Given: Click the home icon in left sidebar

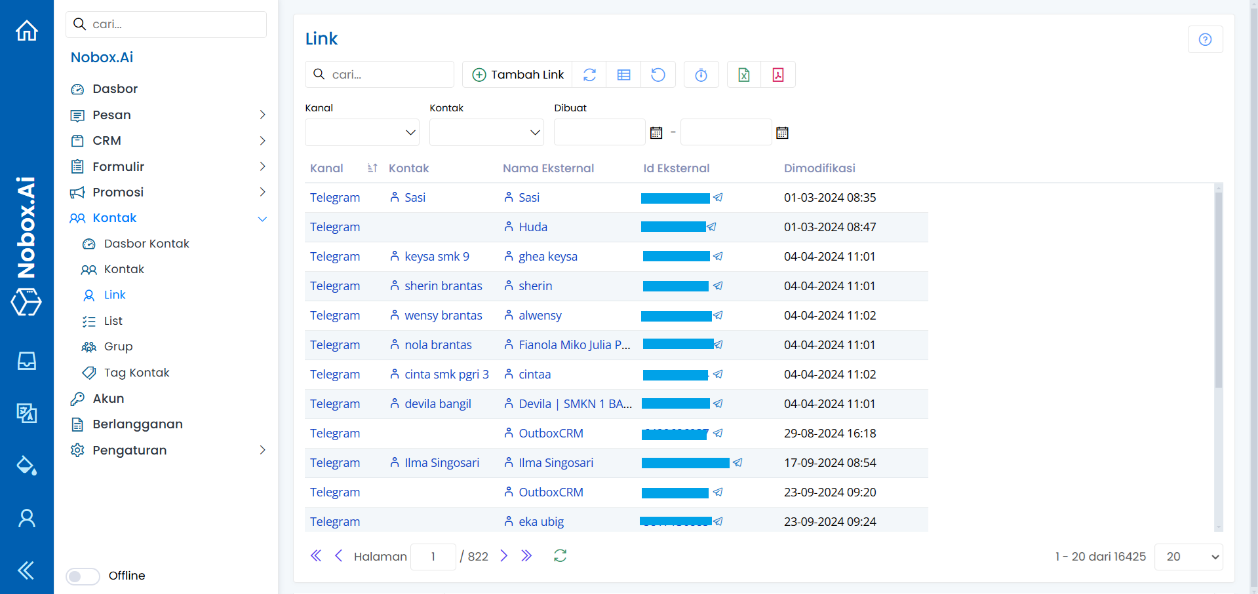Looking at the screenshot, I should pos(27,31).
